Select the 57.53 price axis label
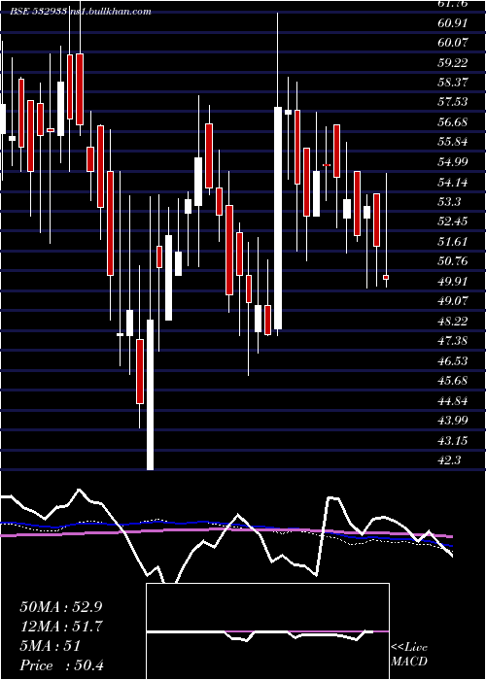Screen dimensions: 486x680 [453, 102]
